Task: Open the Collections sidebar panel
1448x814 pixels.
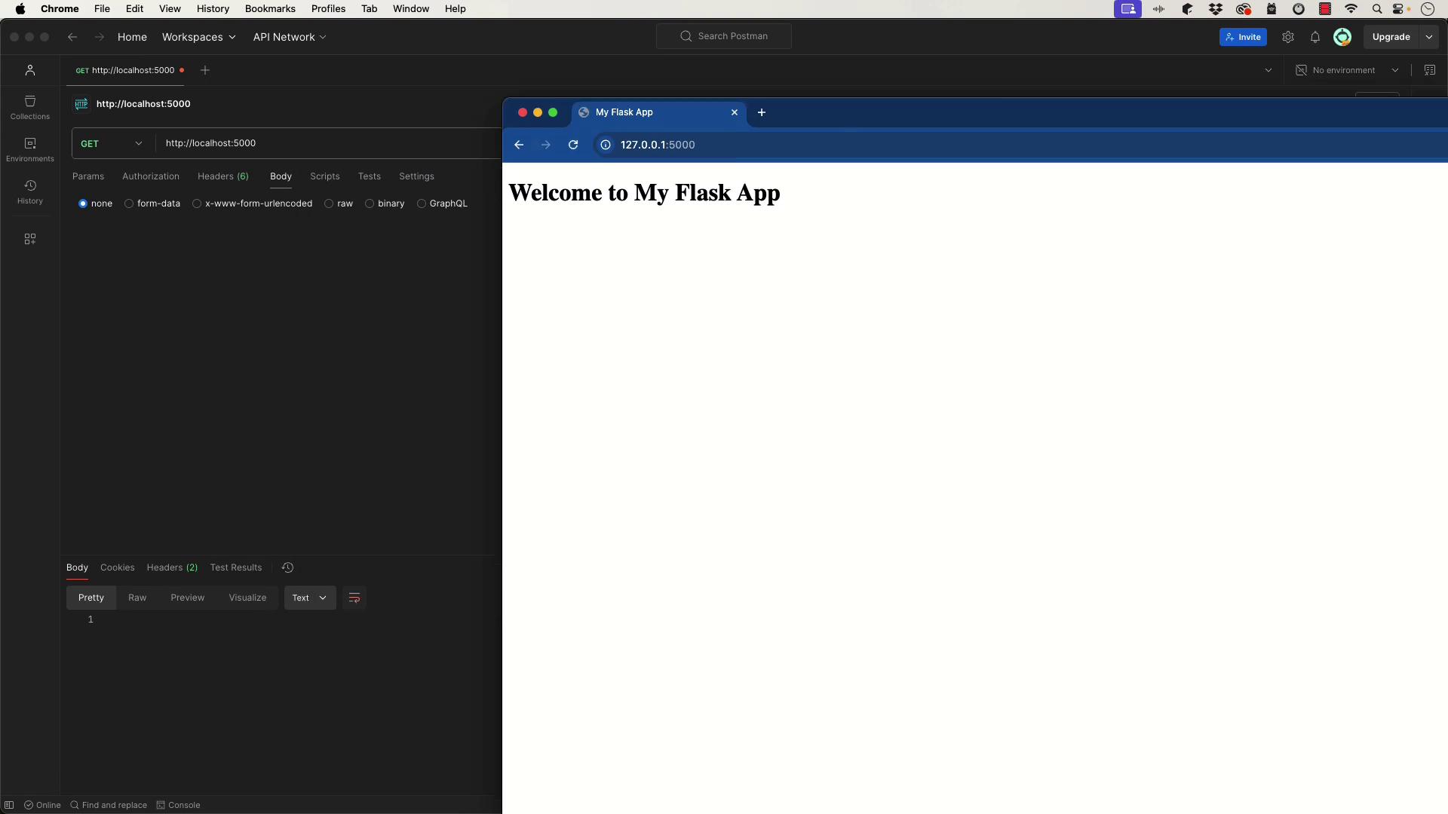Action: click(30, 107)
